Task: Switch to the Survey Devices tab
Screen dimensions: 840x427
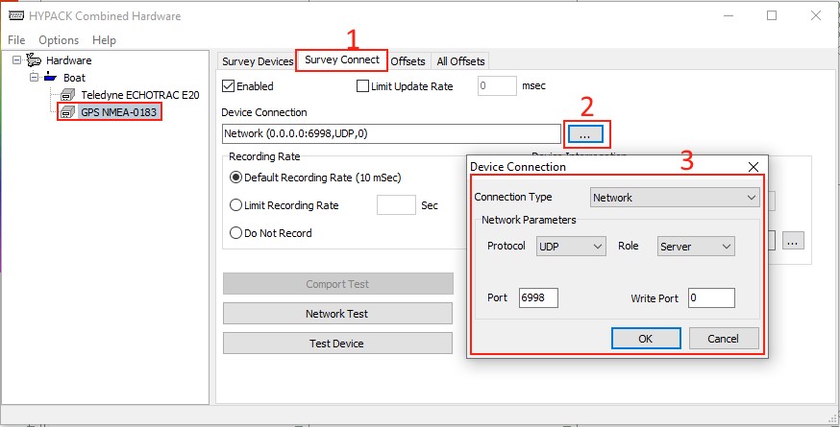Action: 257,61
